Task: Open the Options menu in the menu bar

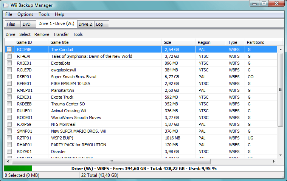Action: (x=25, y=14)
